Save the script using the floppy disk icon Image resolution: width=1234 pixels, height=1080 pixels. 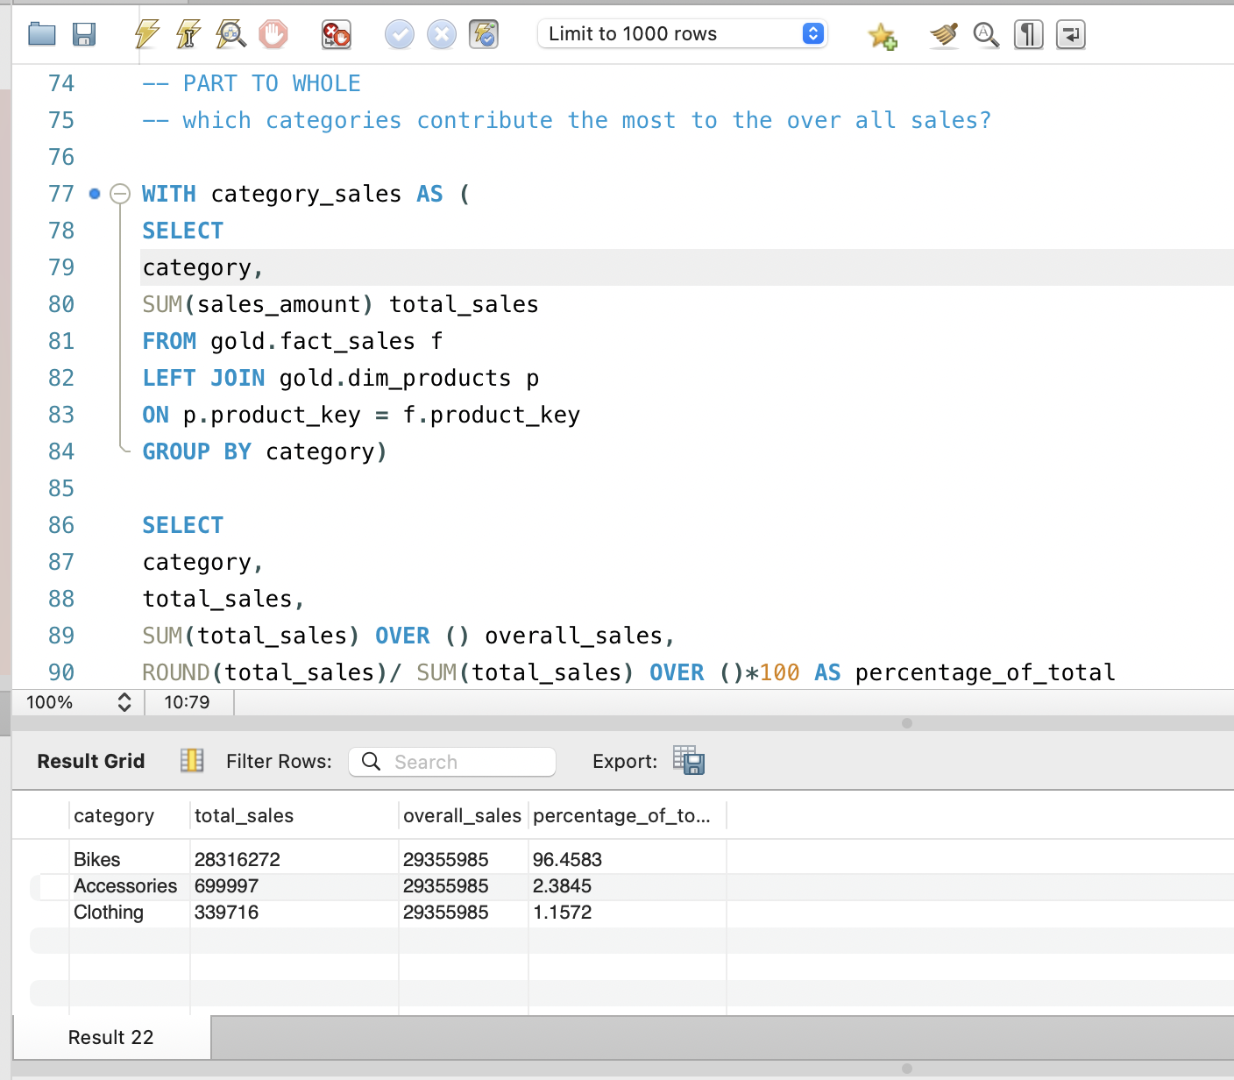click(84, 35)
